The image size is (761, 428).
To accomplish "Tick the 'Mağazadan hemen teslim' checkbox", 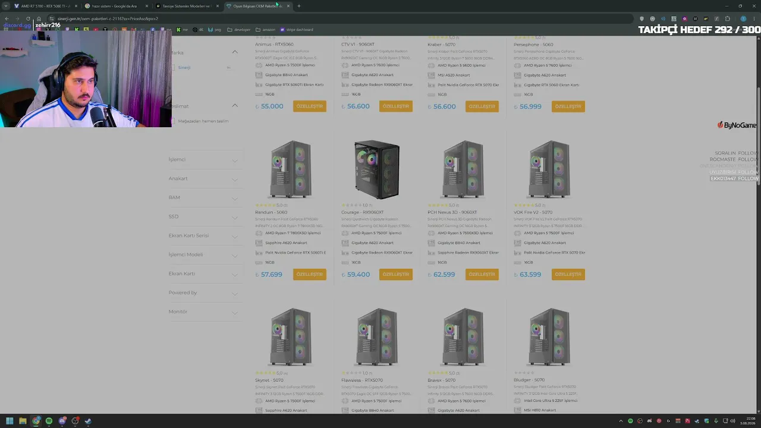I will click(173, 121).
